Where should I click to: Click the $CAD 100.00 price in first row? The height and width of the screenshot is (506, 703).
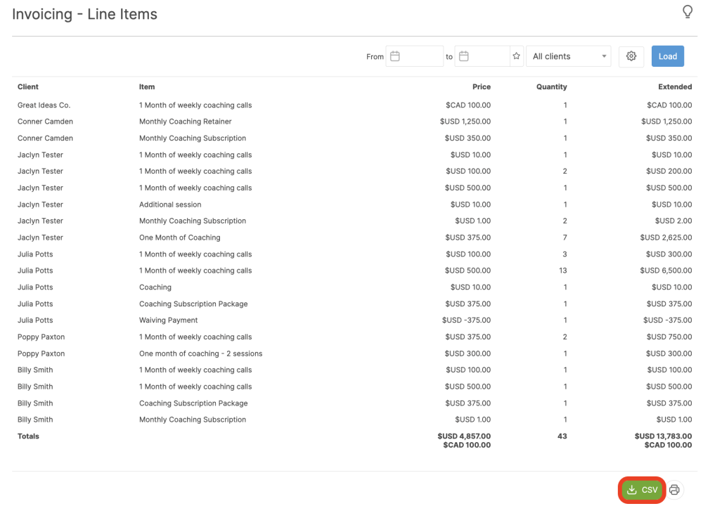(468, 105)
